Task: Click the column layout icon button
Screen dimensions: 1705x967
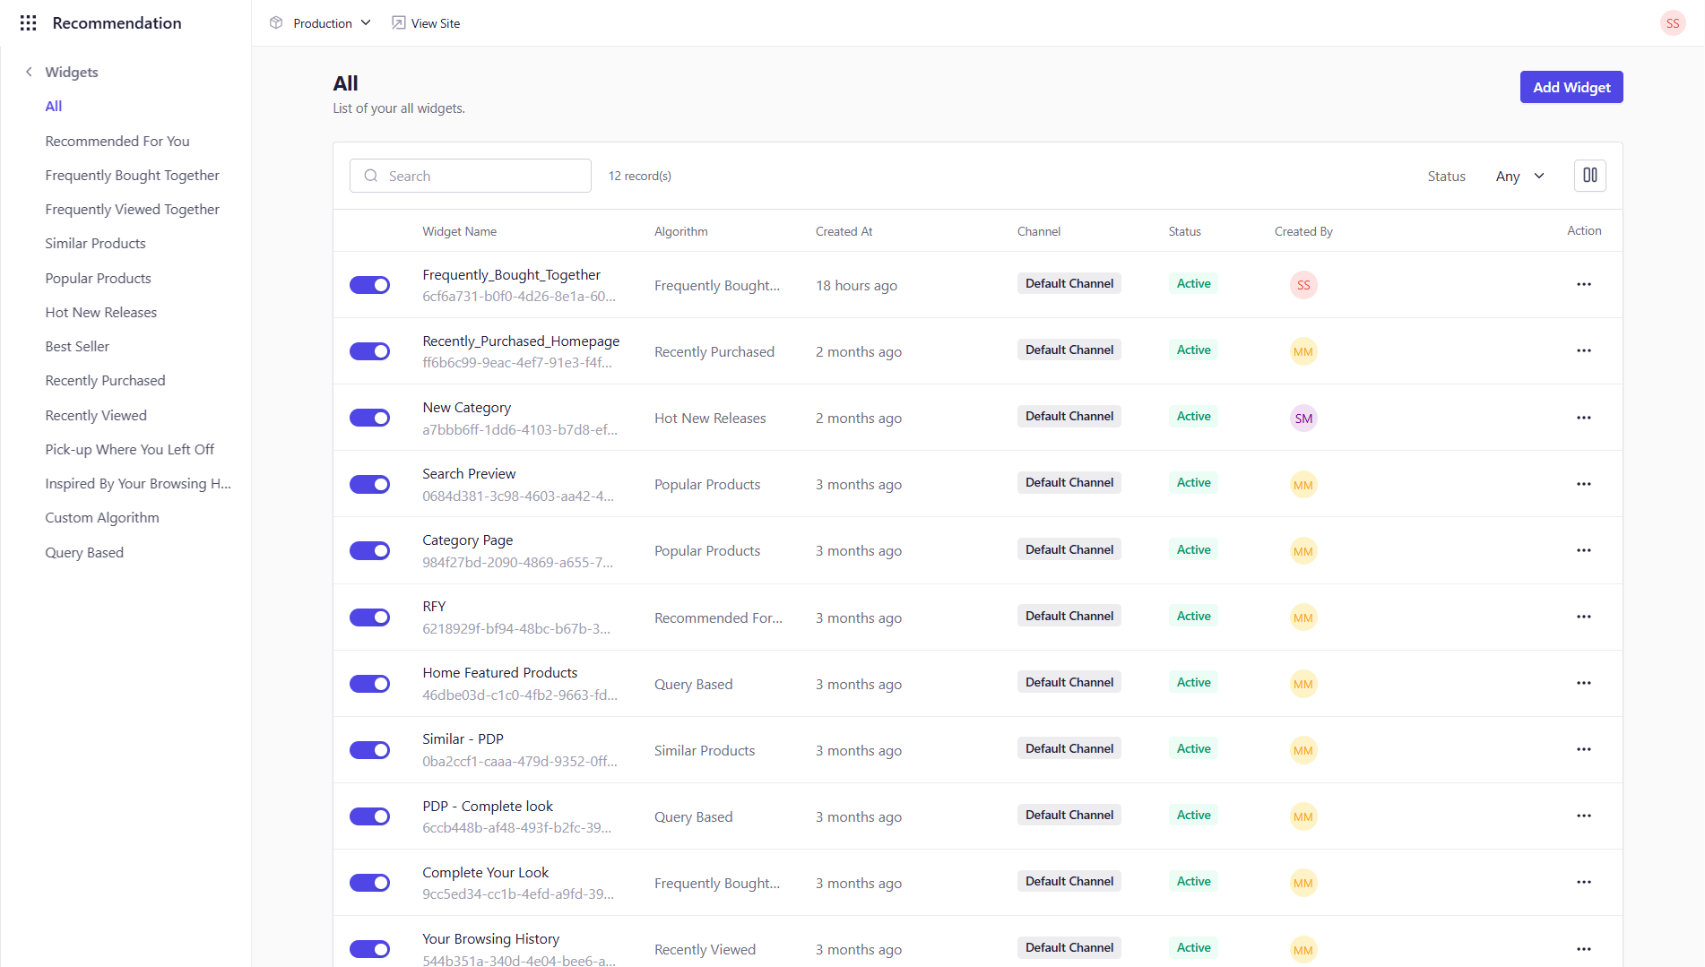Action: (1589, 176)
